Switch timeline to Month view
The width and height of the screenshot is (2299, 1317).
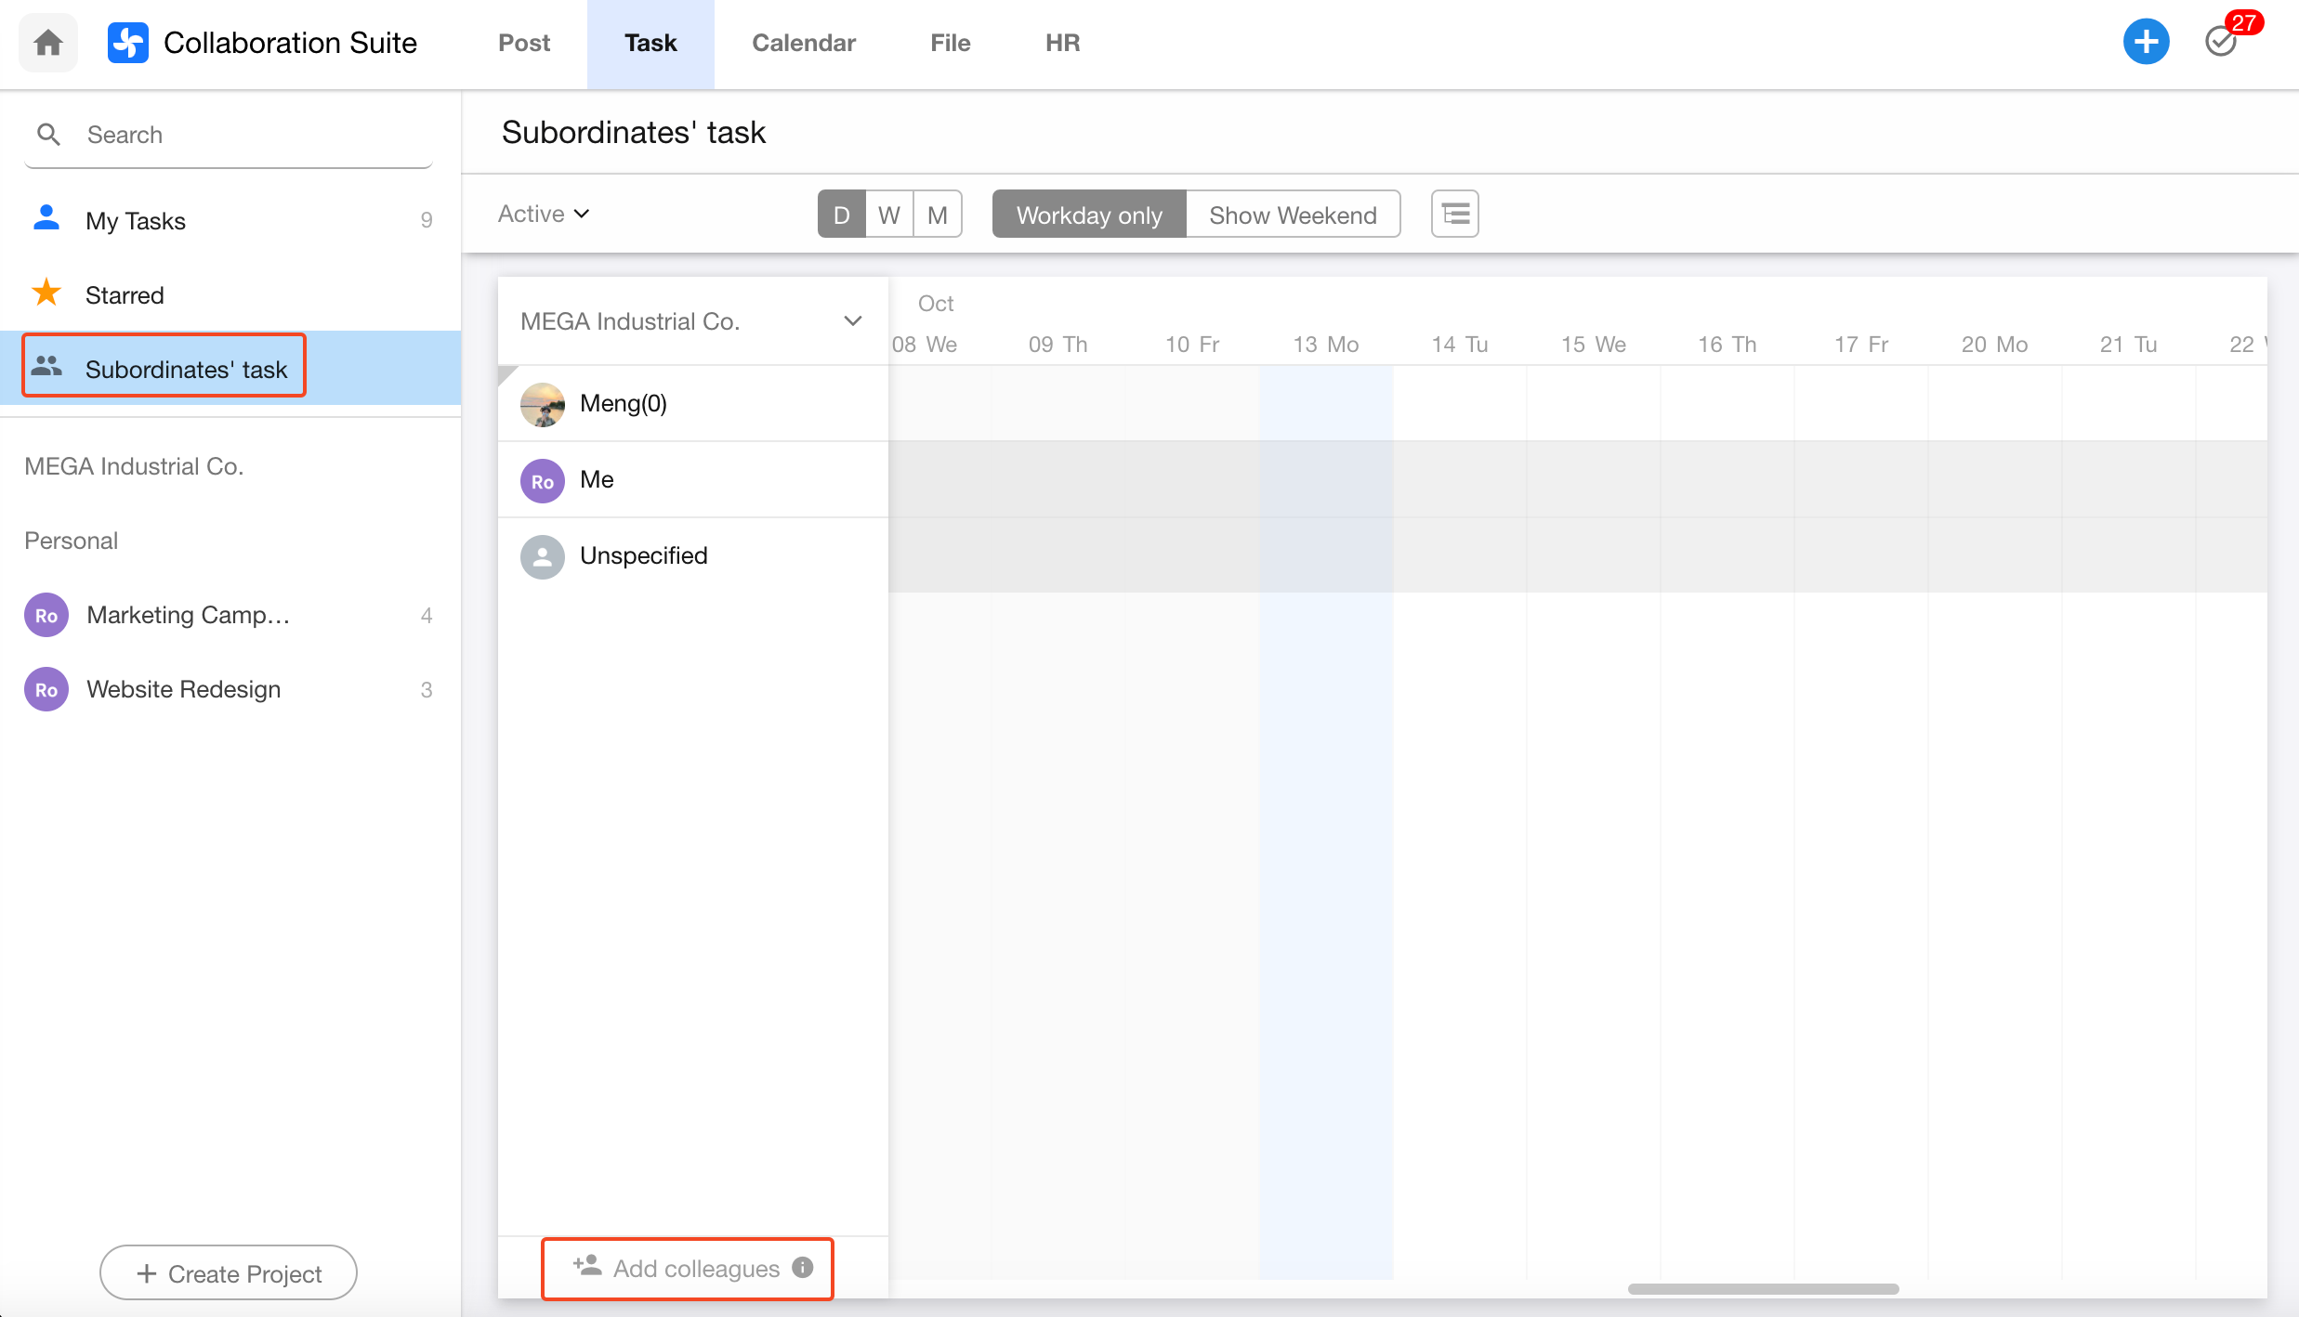[938, 215]
